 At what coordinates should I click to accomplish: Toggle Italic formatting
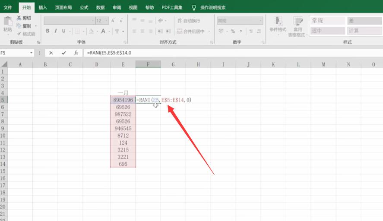click(x=56, y=31)
